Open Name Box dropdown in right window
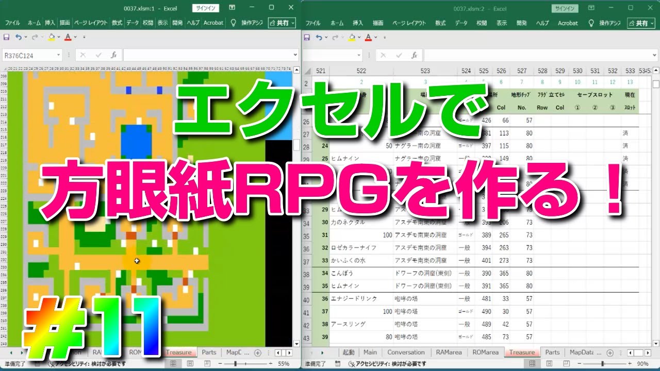Screen dimensions: 660x371 tap(359, 55)
